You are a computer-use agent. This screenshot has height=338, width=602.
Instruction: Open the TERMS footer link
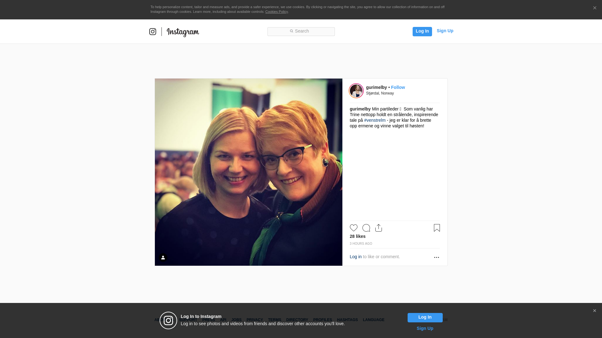275,320
